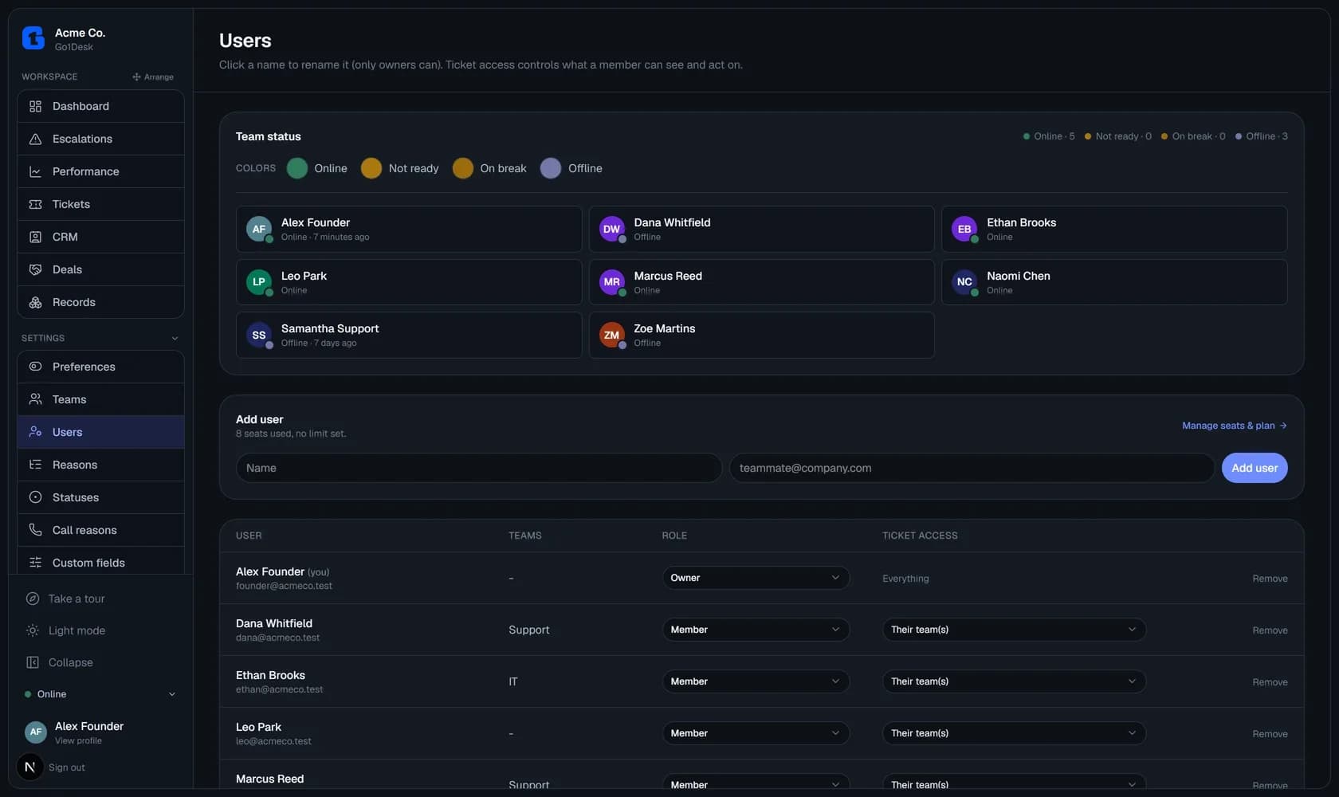The image size is (1339, 797).
Task: Click the Preferences toggle icon
Action: click(x=35, y=367)
